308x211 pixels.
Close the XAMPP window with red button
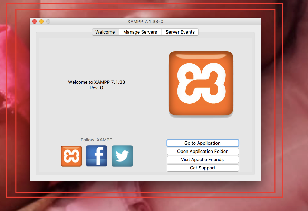pos(35,21)
